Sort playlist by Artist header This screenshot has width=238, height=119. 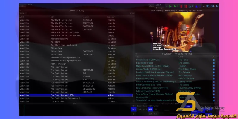181,57
